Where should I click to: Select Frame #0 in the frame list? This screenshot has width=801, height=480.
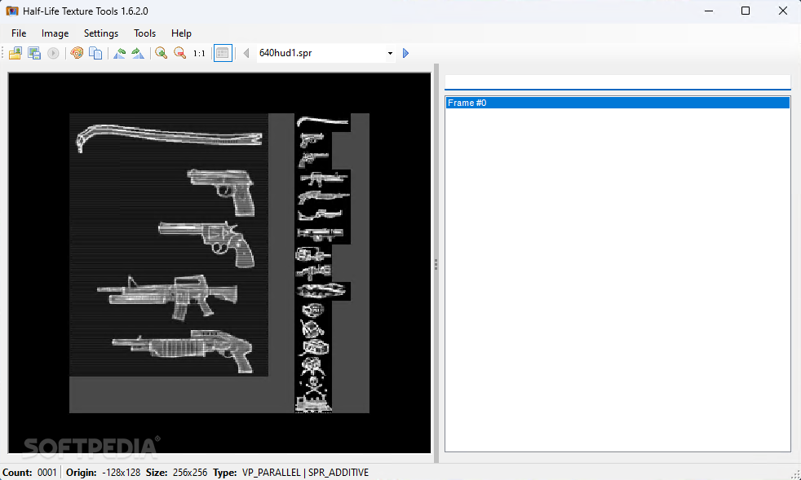(x=617, y=103)
